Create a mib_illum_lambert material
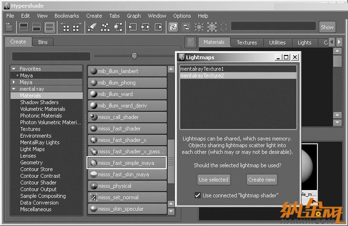 pos(127,71)
